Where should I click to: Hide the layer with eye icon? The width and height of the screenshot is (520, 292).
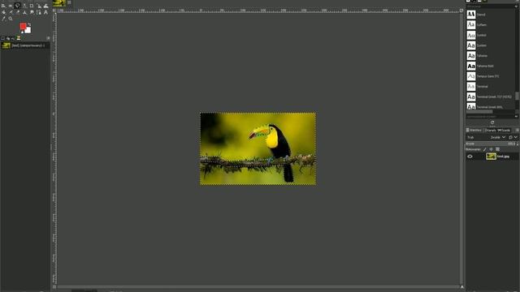click(x=470, y=157)
